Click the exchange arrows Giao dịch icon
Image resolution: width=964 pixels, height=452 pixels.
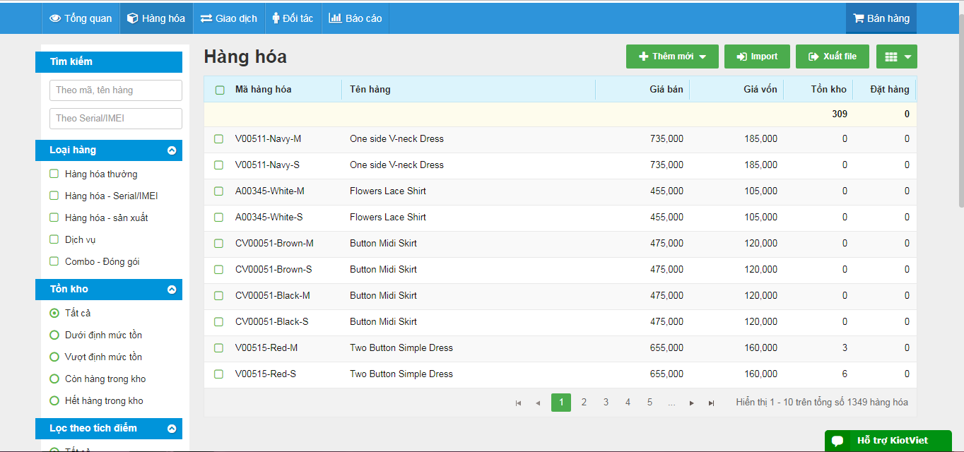(x=206, y=18)
